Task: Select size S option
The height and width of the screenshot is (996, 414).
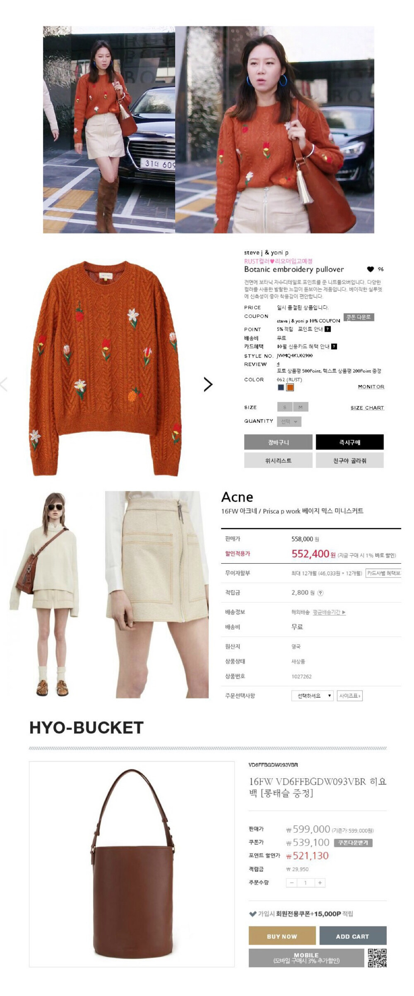Action: pyautogui.click(x=285, y=407)
